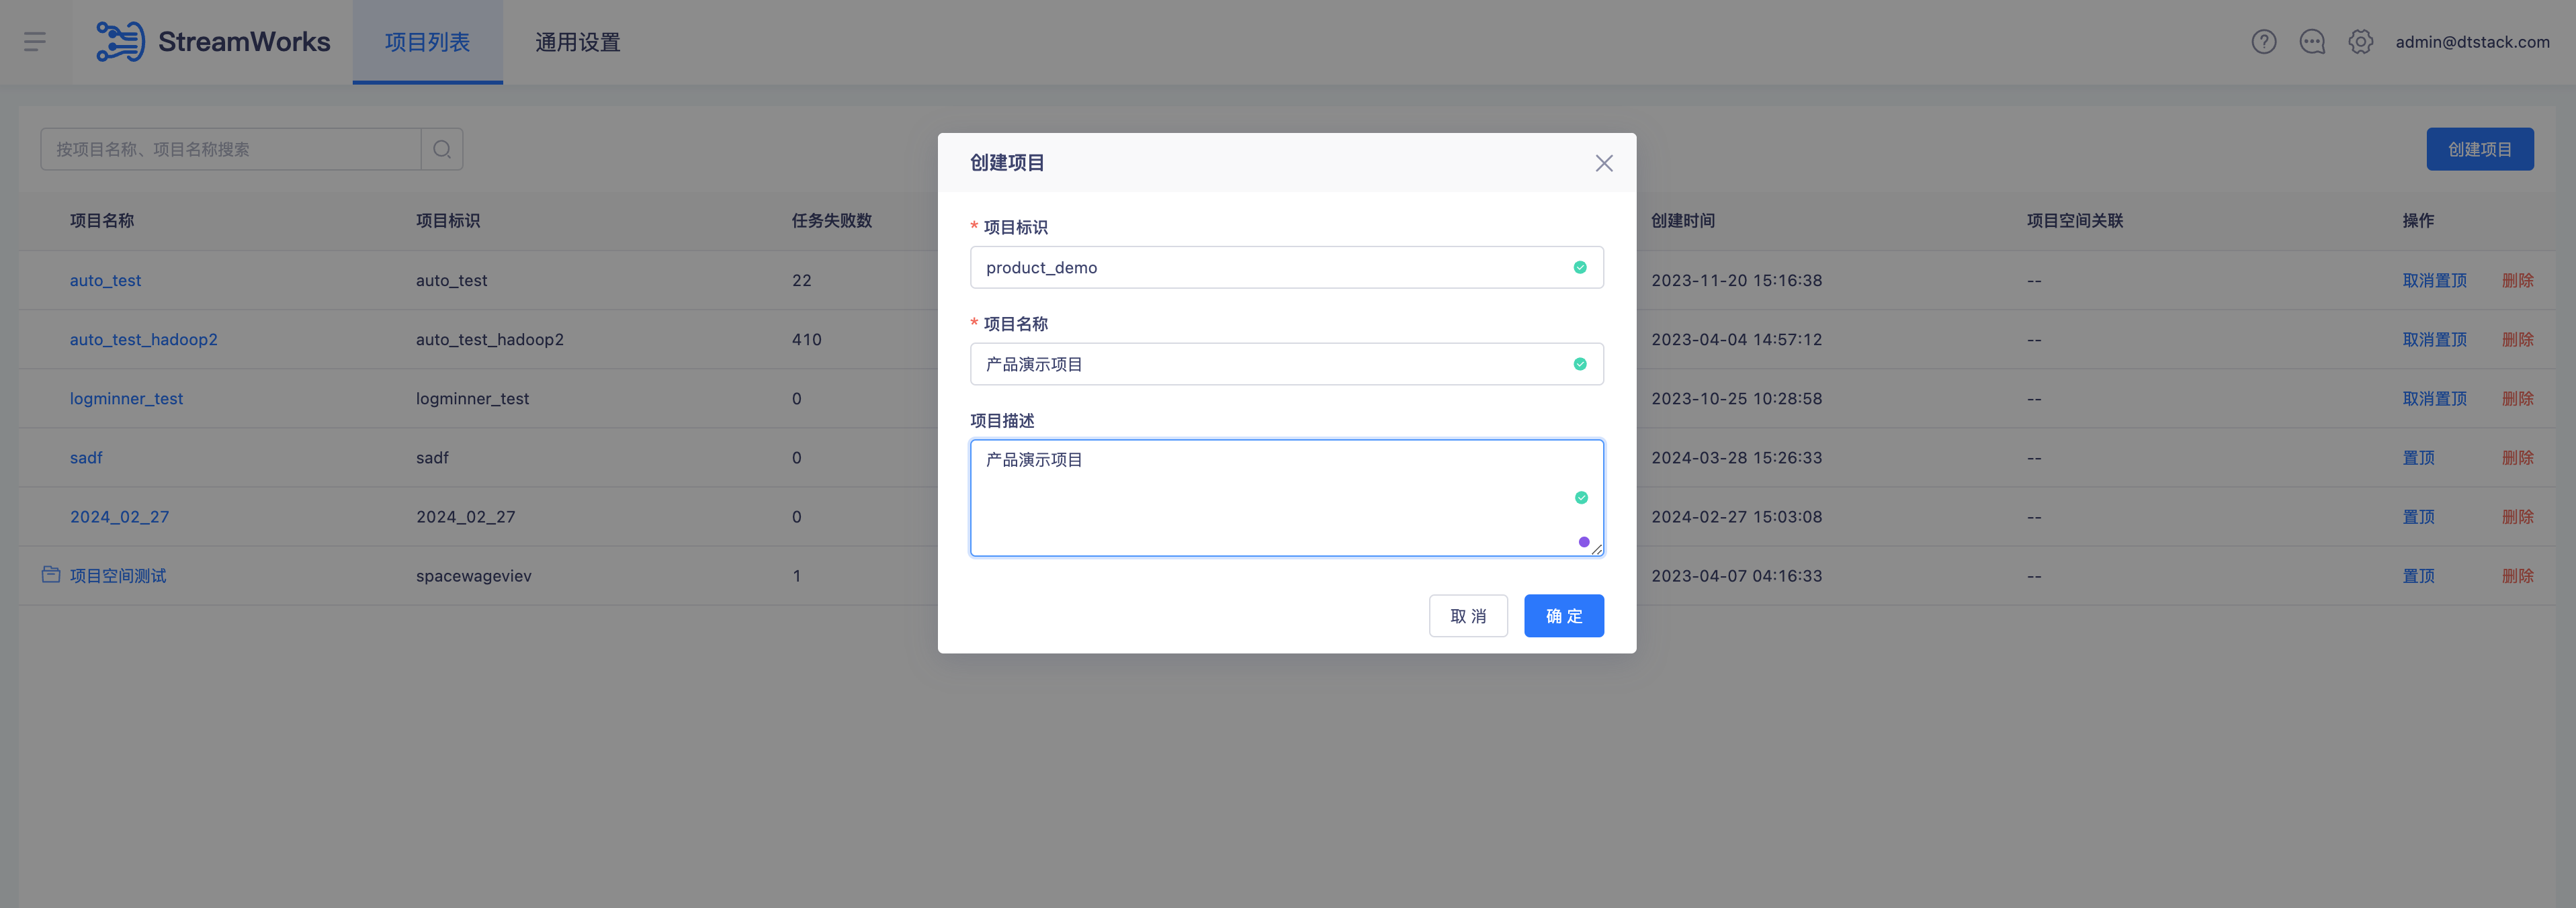
Task: Open the admin@dtstack.com account menu
Action: [2472, 42]
